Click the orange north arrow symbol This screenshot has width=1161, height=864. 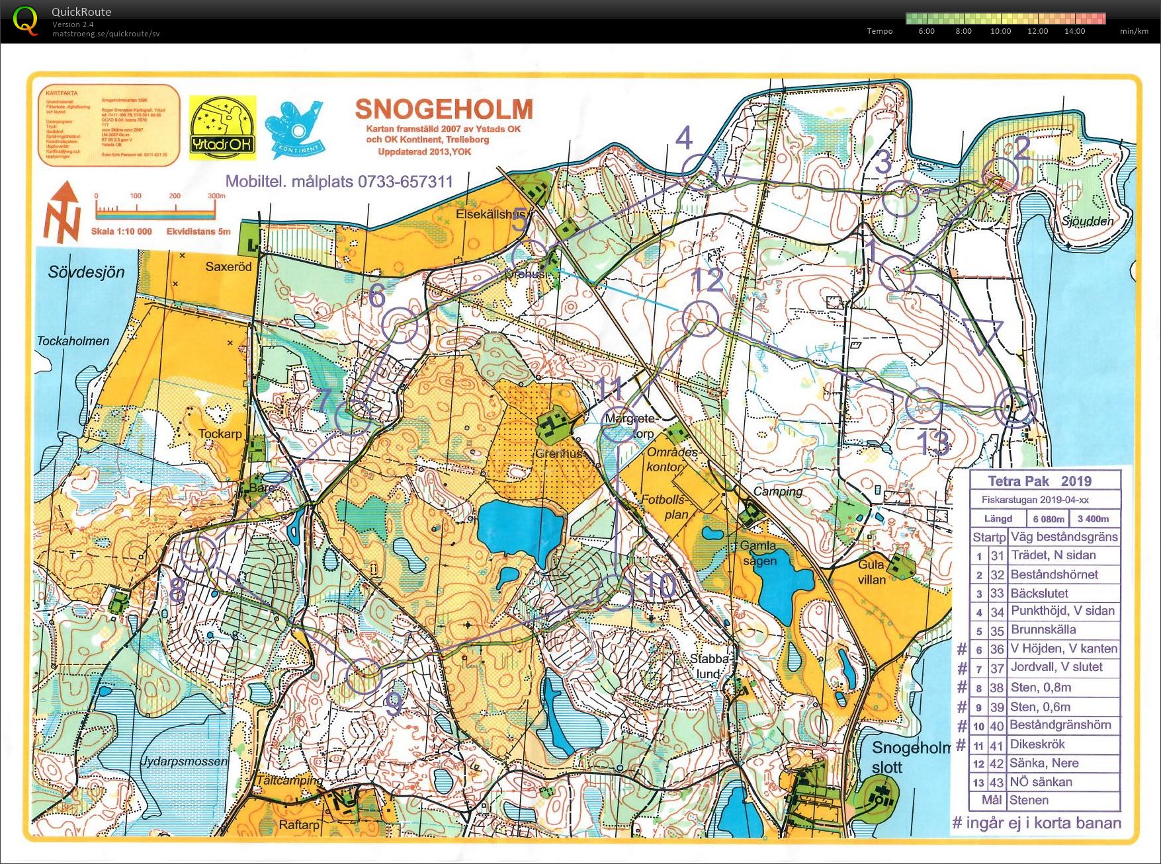62,212
